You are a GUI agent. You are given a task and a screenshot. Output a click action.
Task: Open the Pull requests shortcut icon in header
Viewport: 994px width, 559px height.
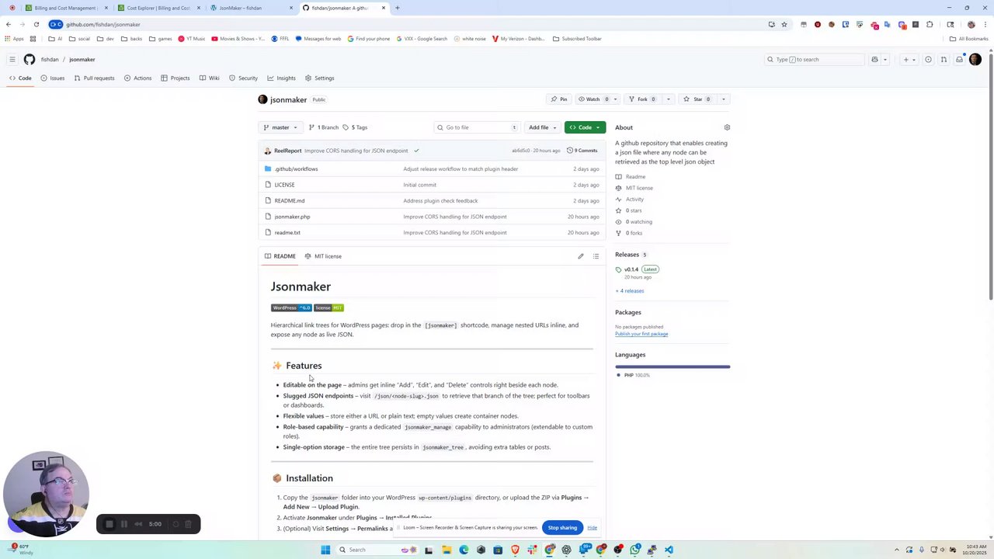point(944,59)
